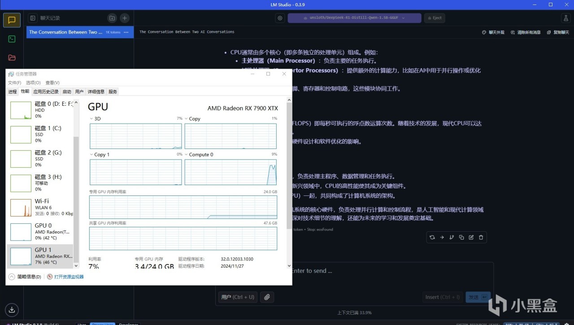Select The Conversation Between Two chat entry

(80, 32)
